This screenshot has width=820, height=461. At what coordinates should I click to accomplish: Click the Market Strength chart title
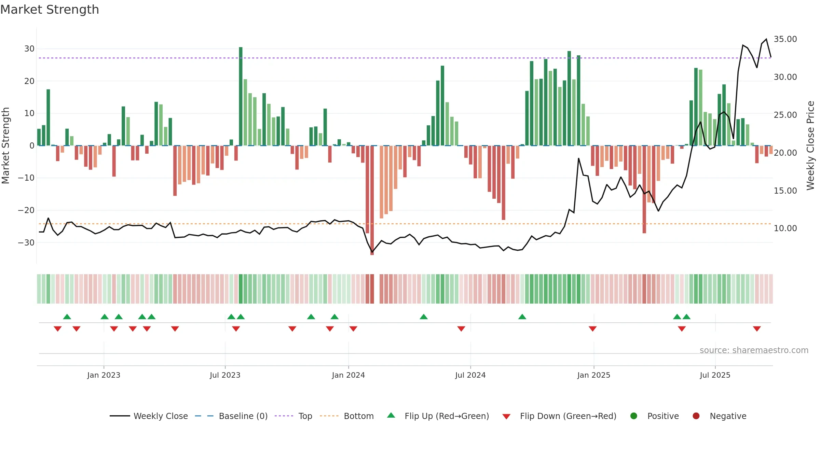tap(50, 10)
